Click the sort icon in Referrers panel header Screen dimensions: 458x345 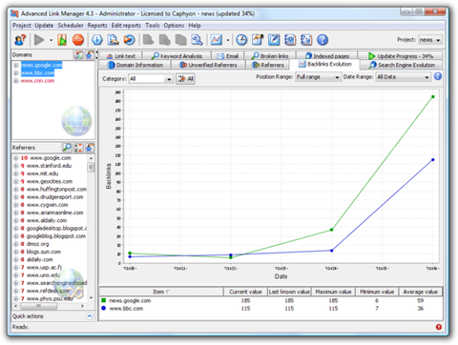78,148
